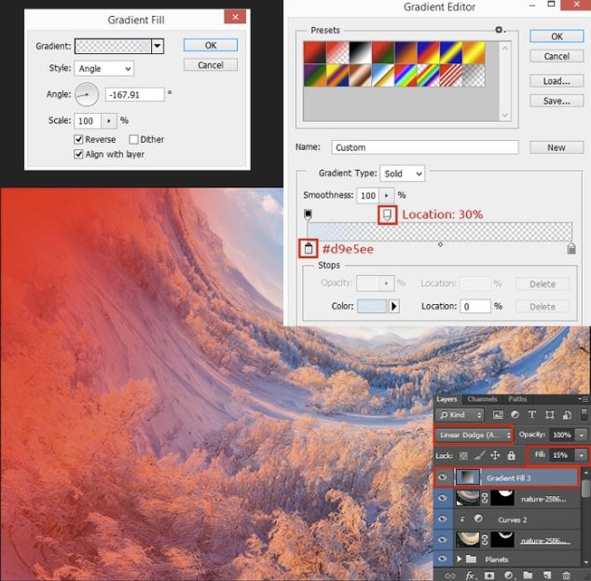The width and height of the screenshot is (591, 581).
Task: Hide the Planets group
Action: pyautogui.click(x=443, y=559)
